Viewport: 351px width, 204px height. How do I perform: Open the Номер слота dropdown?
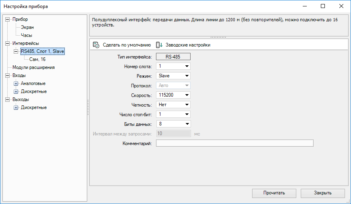pyautogui.click(x=187, y=66)
